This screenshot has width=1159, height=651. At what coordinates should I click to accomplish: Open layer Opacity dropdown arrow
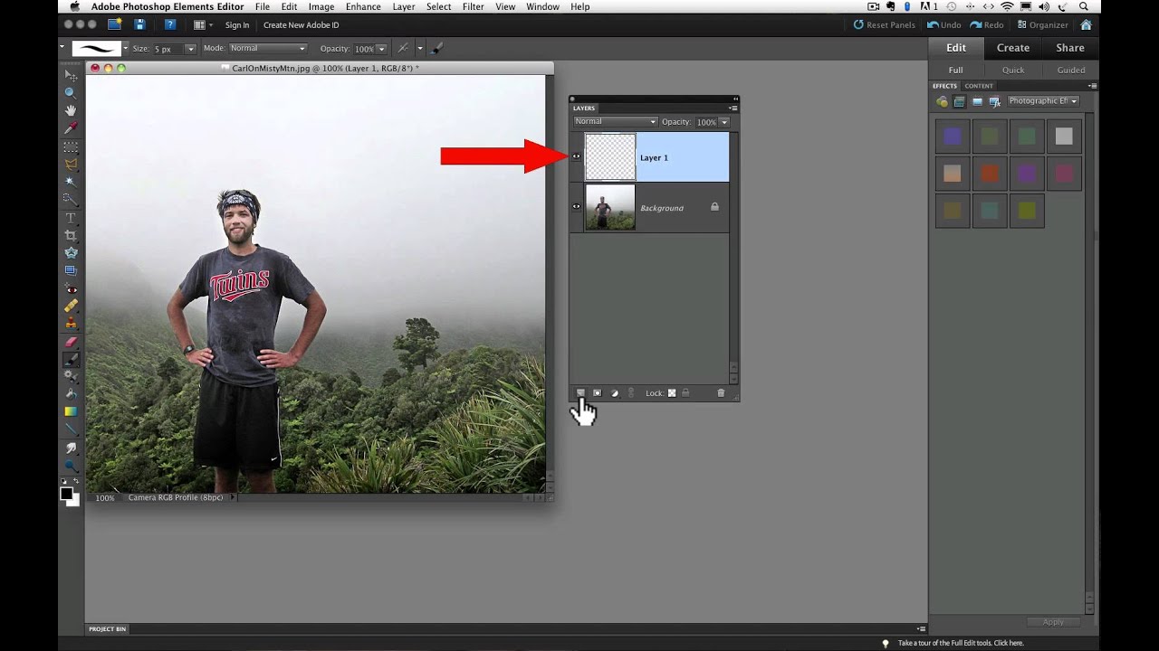(x=724, y=122)
